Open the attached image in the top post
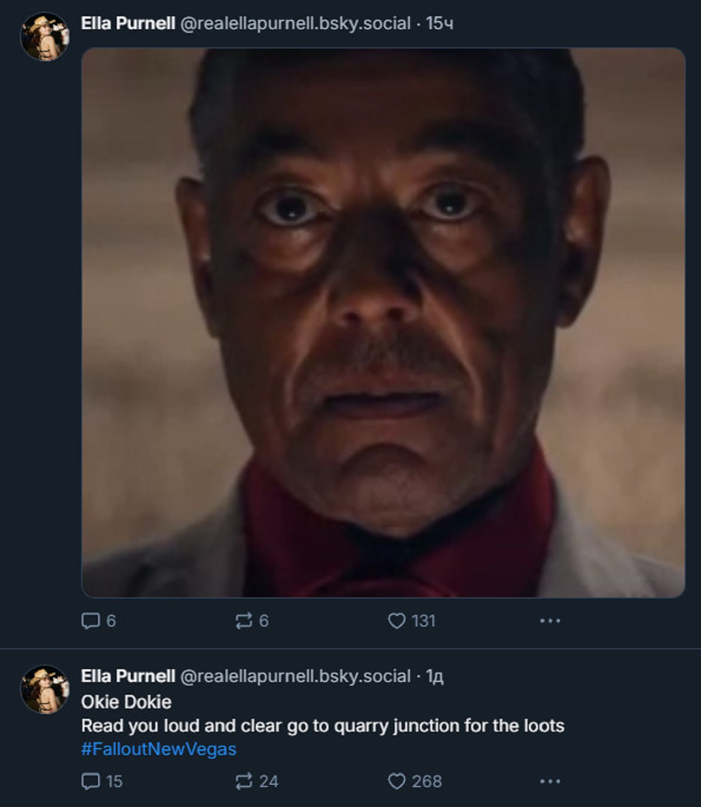 (383, 322)
